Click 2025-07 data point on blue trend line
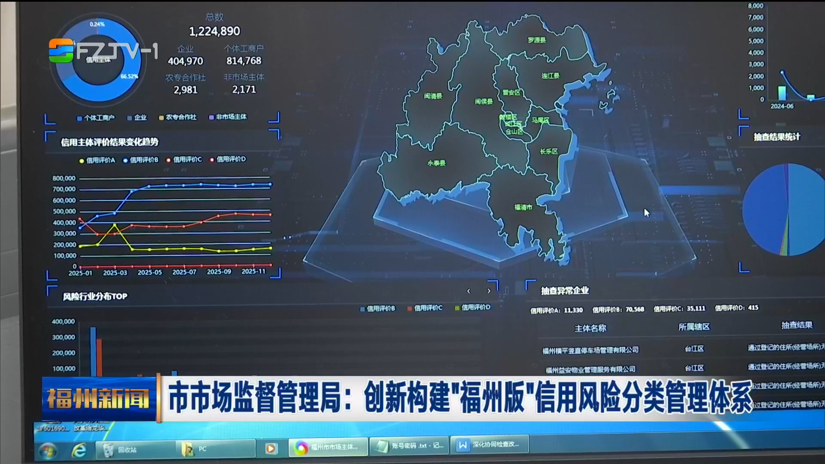 [183, 185]
